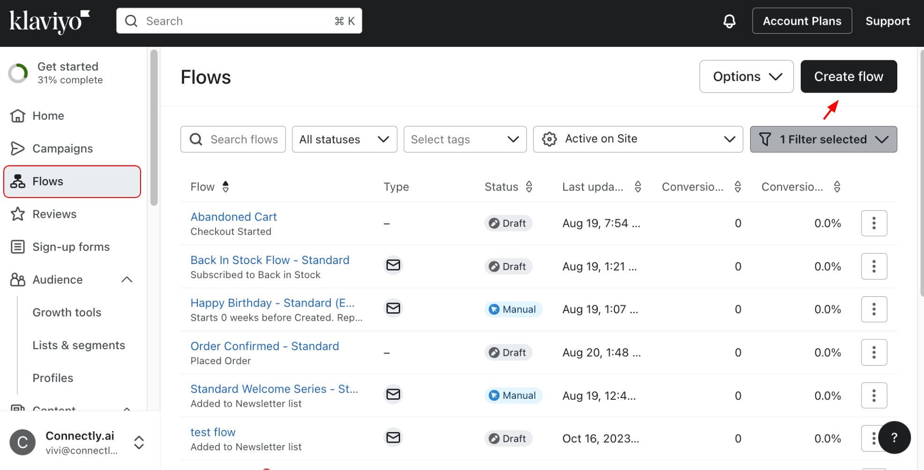Click the Manual status badge for Standard Welcome Series
Image resolution: width=924 pixels, height=470 pixels.
pyautogui.click(x=513, y=396)
